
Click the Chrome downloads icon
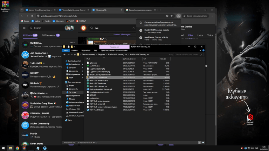(178, 16)
